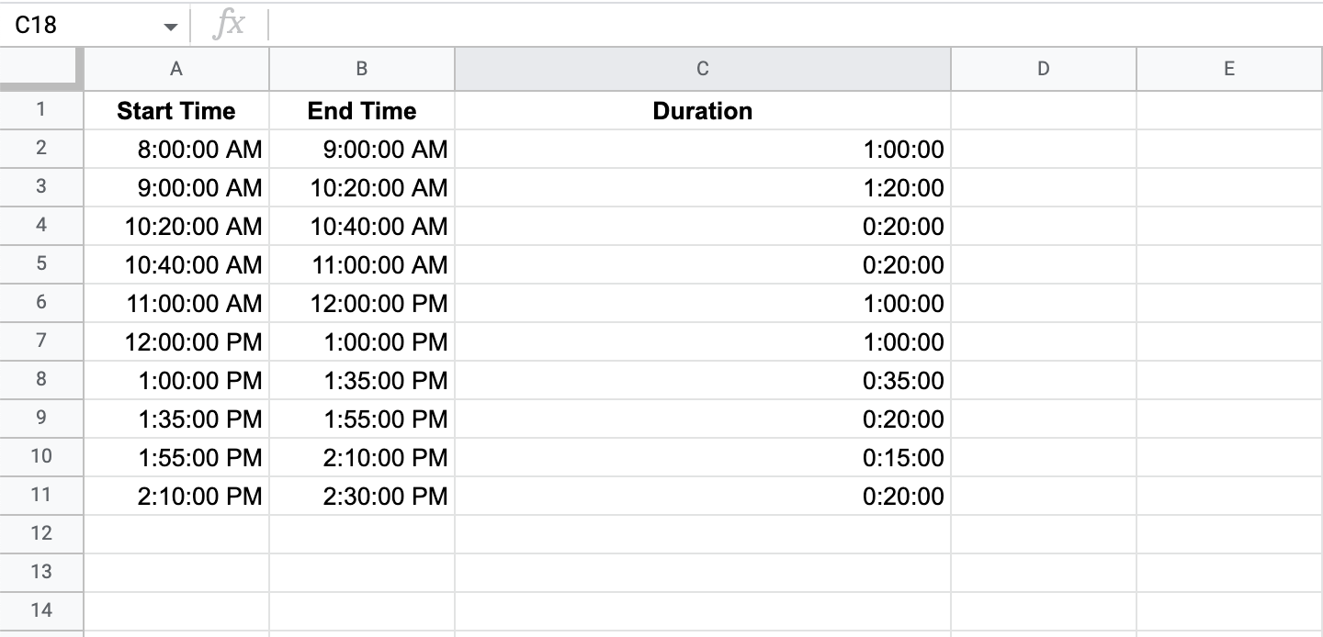This screenshot has height=637, width=1323.
Task: Select row 9 header
Action: tap(41, 419)
